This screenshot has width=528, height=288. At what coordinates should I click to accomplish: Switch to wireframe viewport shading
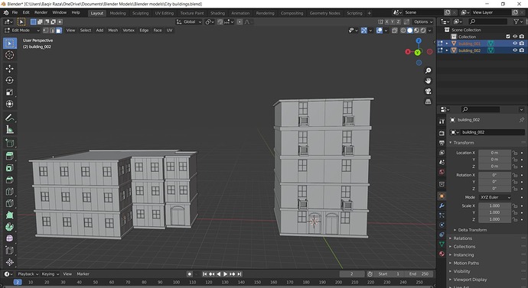click(403, 31)
